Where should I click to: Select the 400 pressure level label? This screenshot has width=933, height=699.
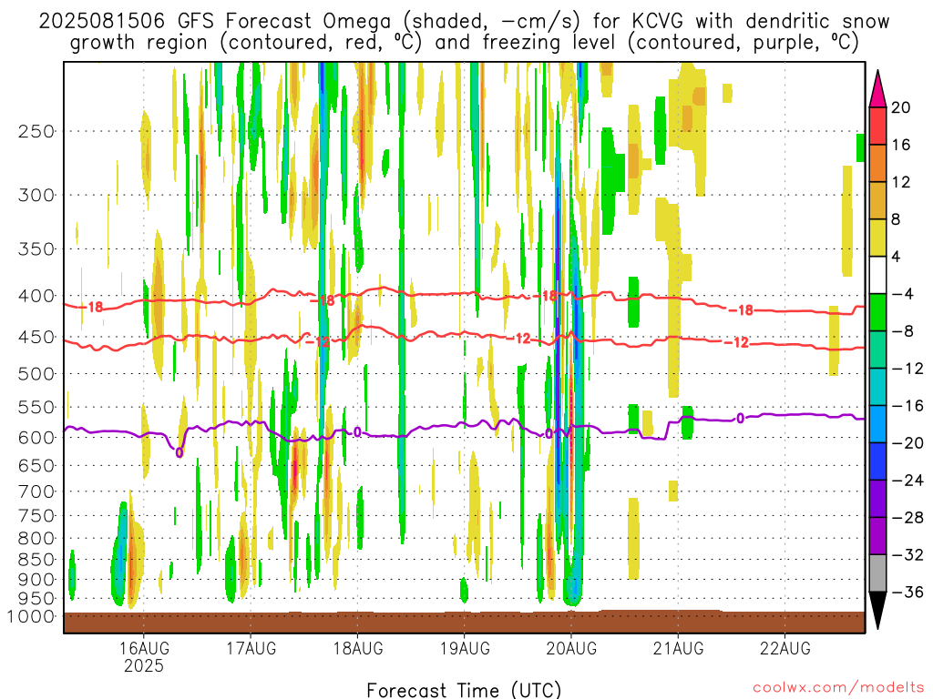pos(36,296)
